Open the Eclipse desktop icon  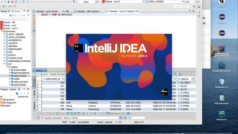(x=222, y=17)
